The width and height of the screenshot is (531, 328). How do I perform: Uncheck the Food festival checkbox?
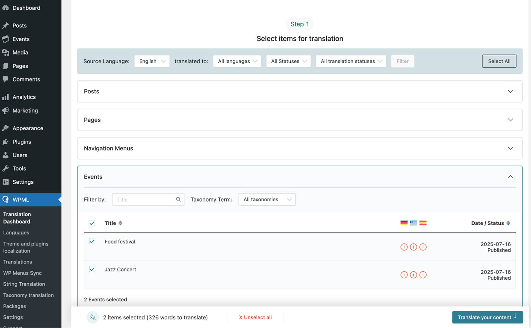(92, 241)
